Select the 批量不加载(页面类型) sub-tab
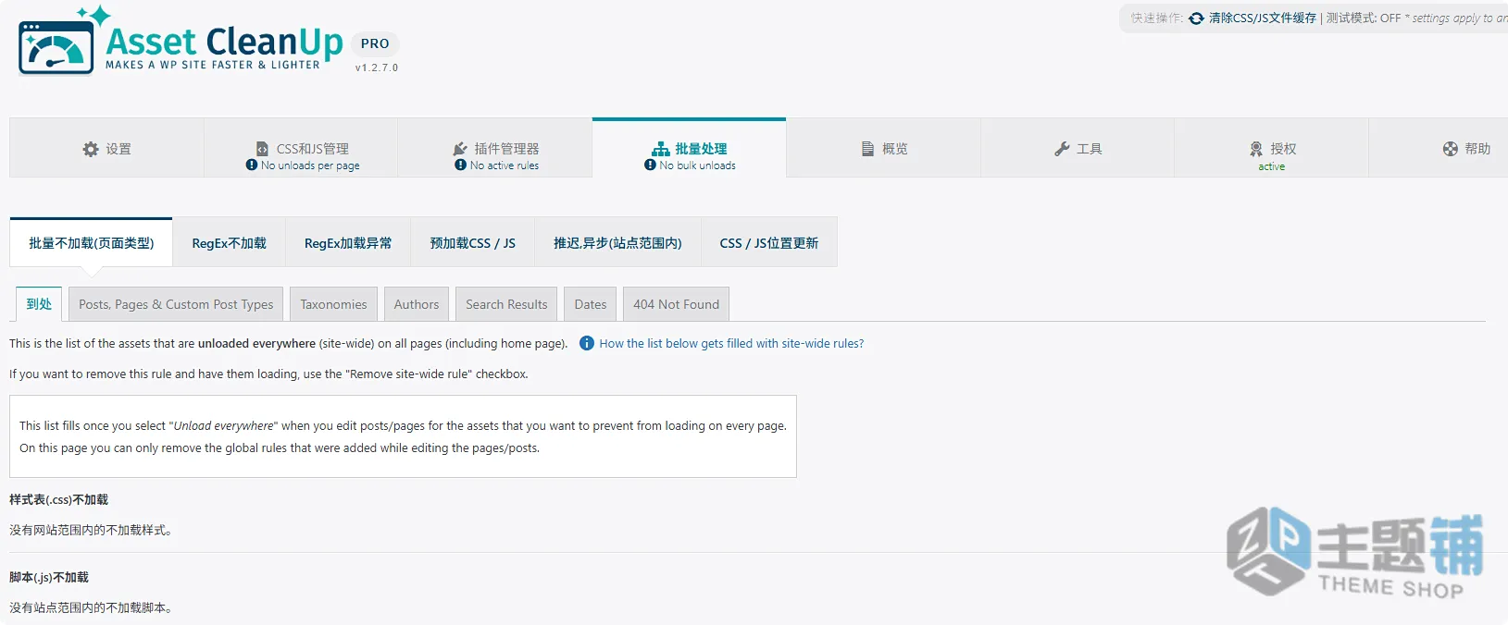The height and width of the screenshot is (625, 1508). [x=91, y=243]
